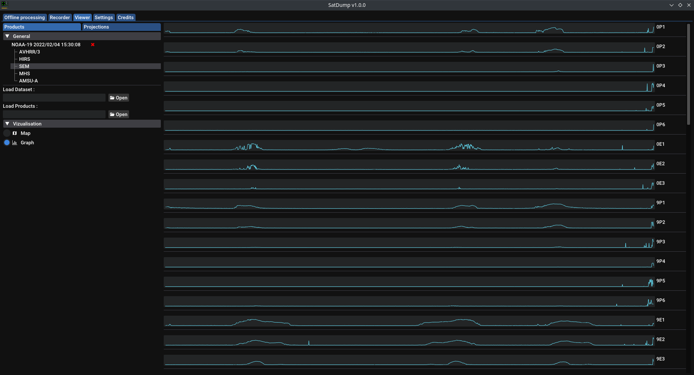The image size is (694, 375).
Task: Click the window's diamond-shaped maximize button
Action: (x=680, y=5)
